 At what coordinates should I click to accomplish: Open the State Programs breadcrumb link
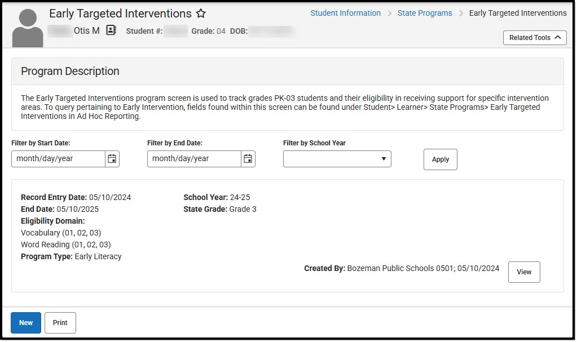[x=425, y=12]
